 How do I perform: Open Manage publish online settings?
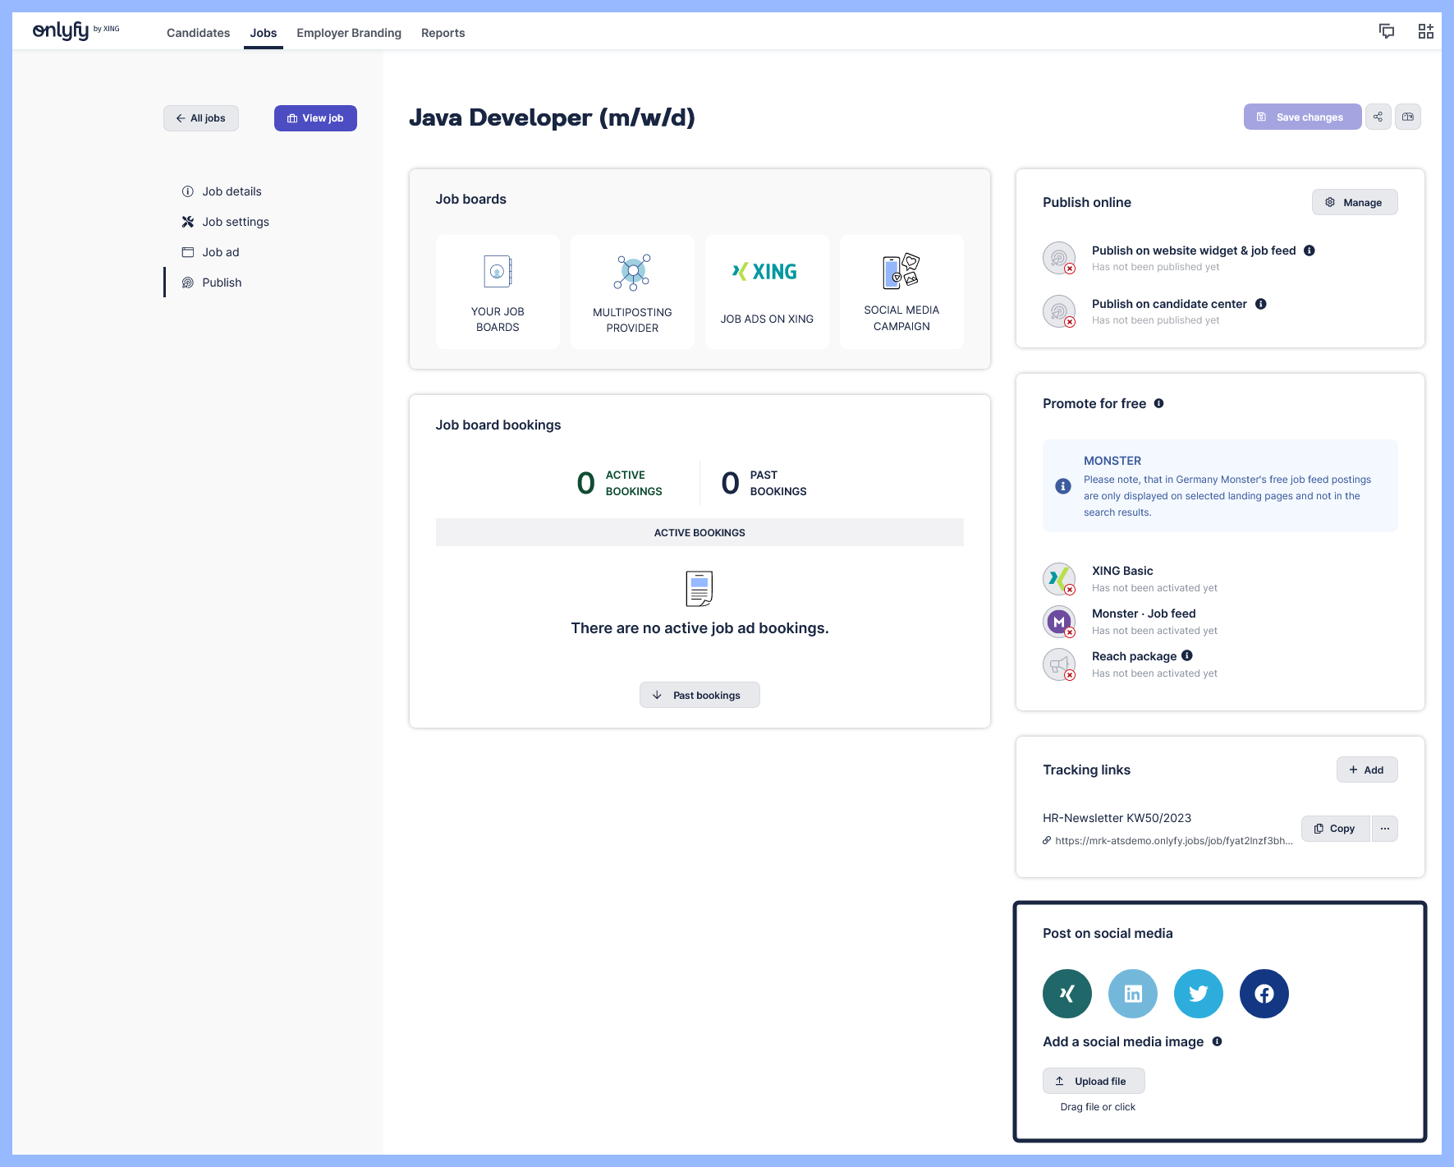tap(1354, 202)
